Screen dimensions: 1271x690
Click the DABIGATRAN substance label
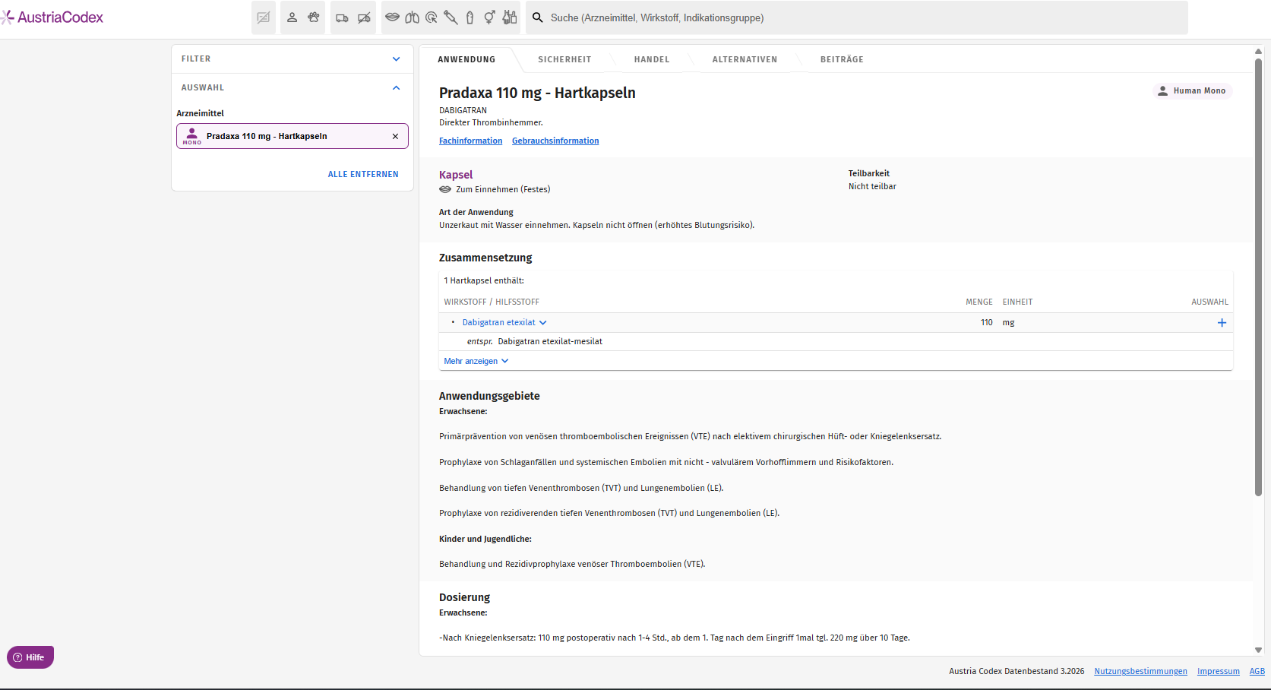point(463,110)
